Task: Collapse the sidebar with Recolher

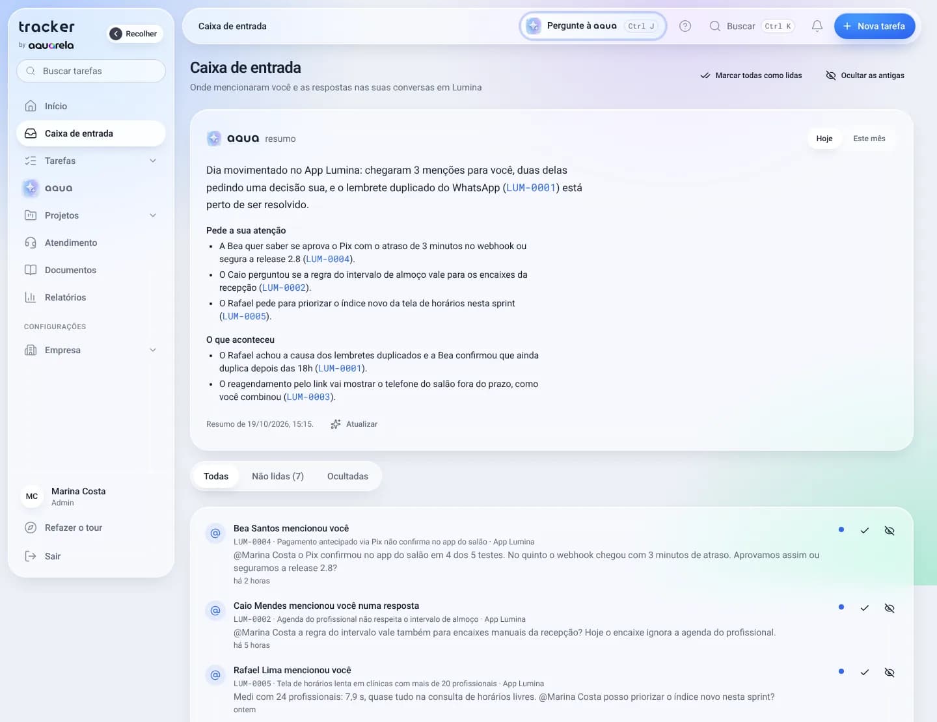Action: [x=134, y=34]
